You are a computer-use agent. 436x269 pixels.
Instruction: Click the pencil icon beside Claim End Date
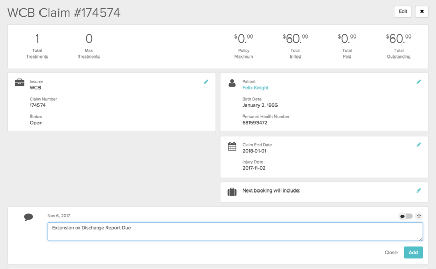click(x=418, y=145)
